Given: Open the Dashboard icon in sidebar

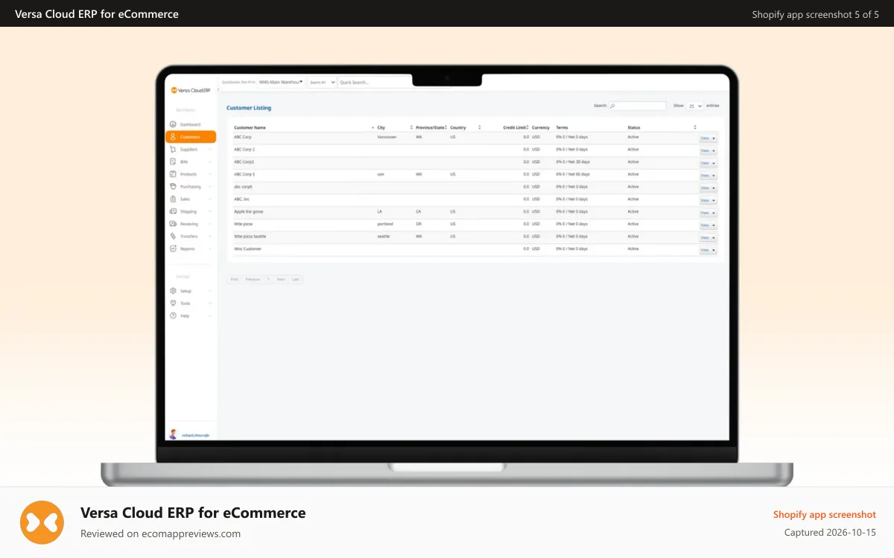Looking at the screenshot, I should 173,124.
